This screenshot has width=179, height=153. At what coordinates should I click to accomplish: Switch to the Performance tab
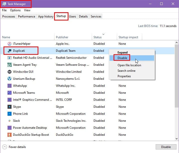27,16
